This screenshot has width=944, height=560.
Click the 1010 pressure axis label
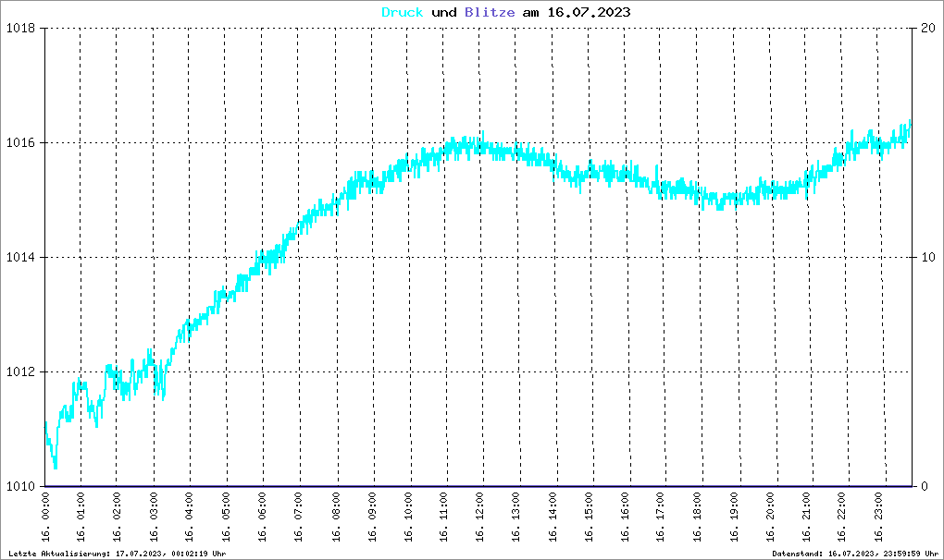(20, 486)
